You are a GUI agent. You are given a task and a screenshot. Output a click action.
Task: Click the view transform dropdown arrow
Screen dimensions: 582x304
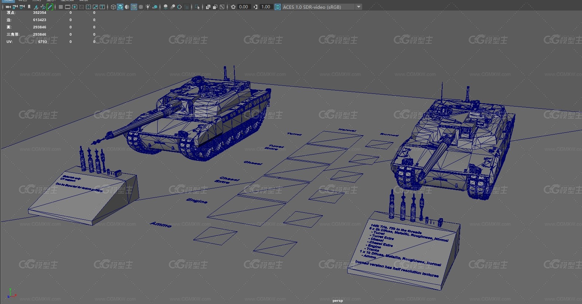[359, 7]
